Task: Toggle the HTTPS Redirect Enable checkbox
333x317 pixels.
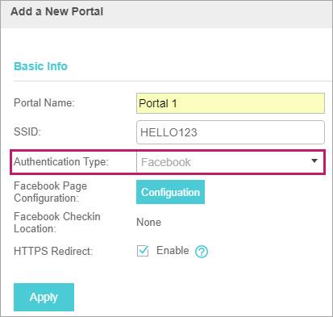Action: pyautogui.click(x=143, y=251)
